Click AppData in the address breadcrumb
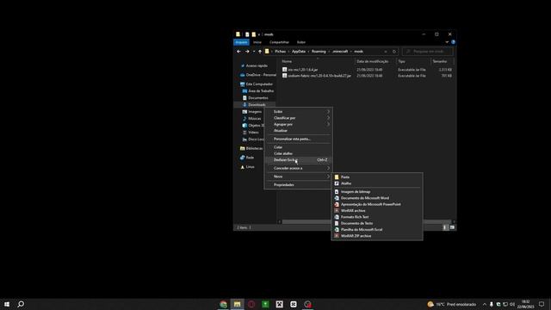Image resolution: width=551 pixels, height=310 pixels. tap(299, 52)
